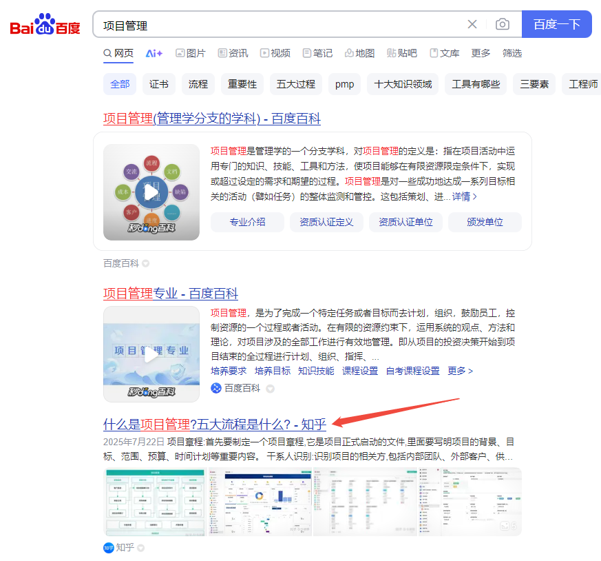Play the 项目管理专业 video thumbnail
Image resolution: width=601 pixels, height=561 pixels.
pos(151,354)
